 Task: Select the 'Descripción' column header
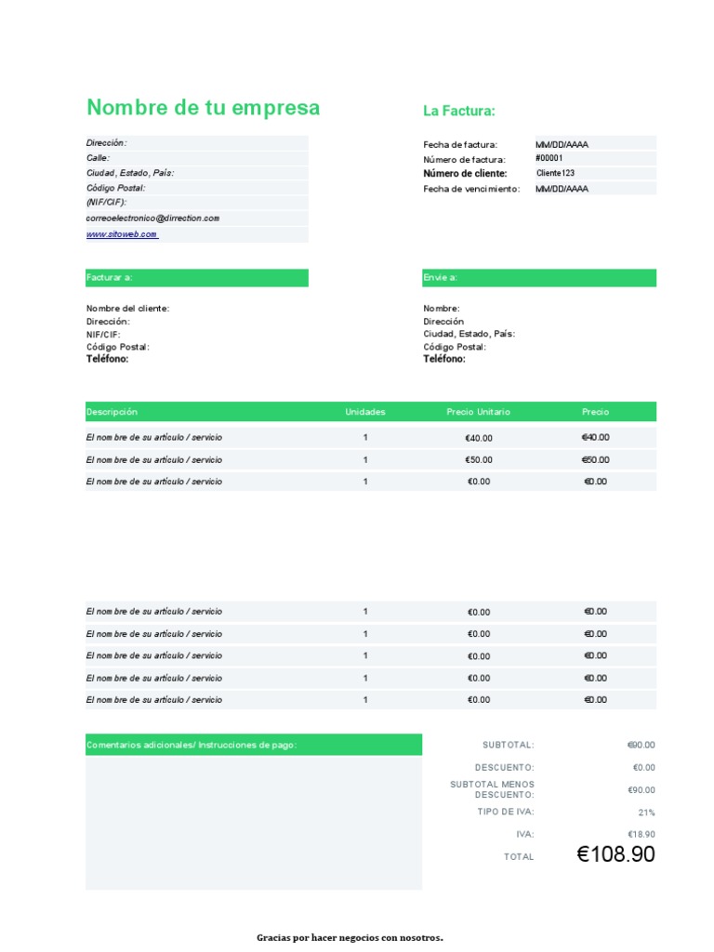(112, 412)
